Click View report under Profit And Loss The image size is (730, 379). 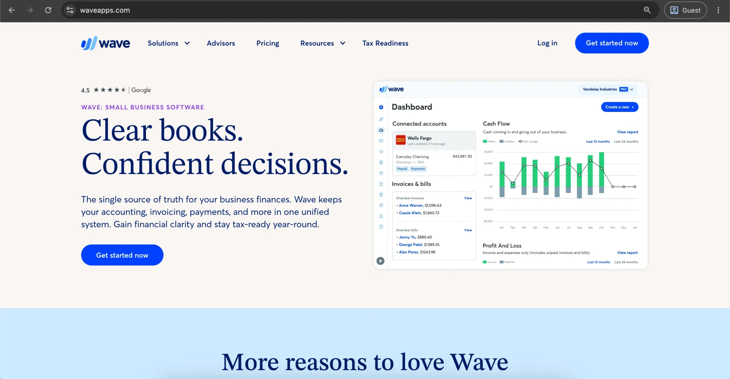click(x=627, y=252)
